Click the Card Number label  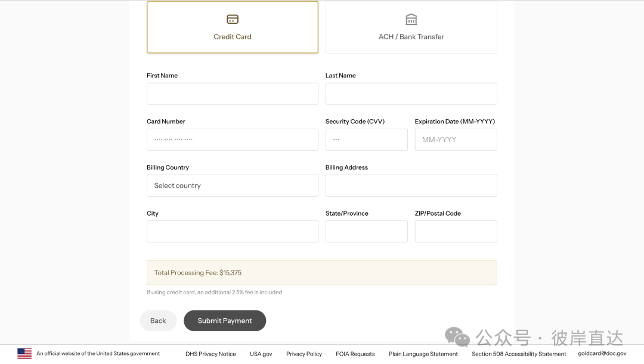coord(166,122)
